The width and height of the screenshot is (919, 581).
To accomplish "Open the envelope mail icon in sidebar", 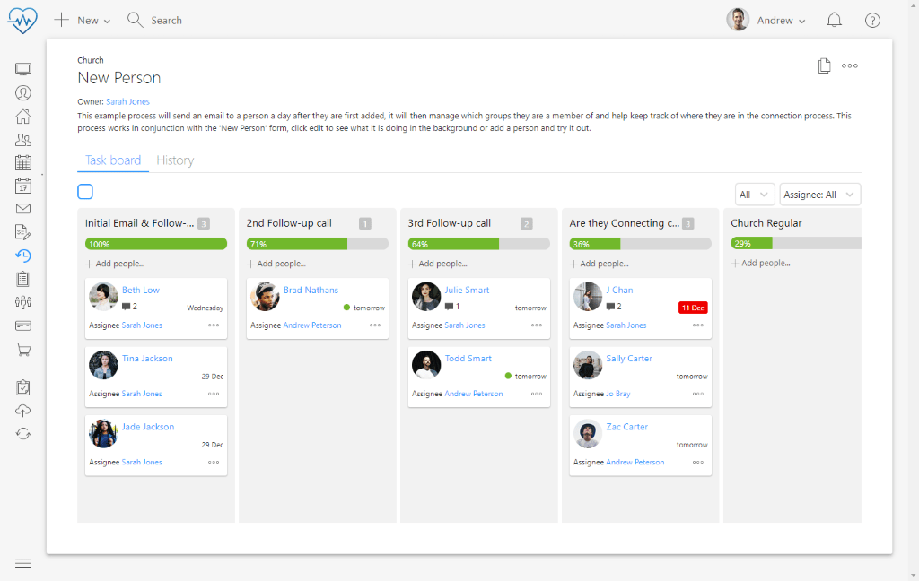I will (x=23, y=209).
